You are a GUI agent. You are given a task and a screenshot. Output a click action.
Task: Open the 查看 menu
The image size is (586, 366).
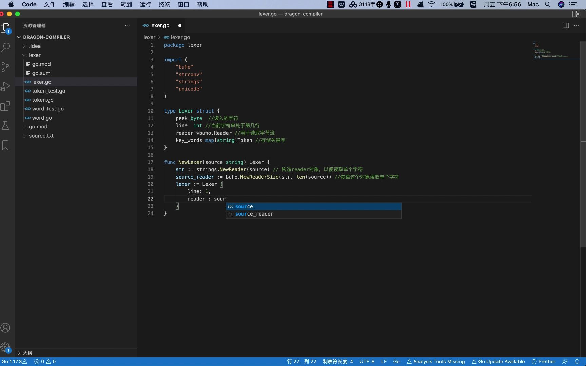[x=107, y=4]
